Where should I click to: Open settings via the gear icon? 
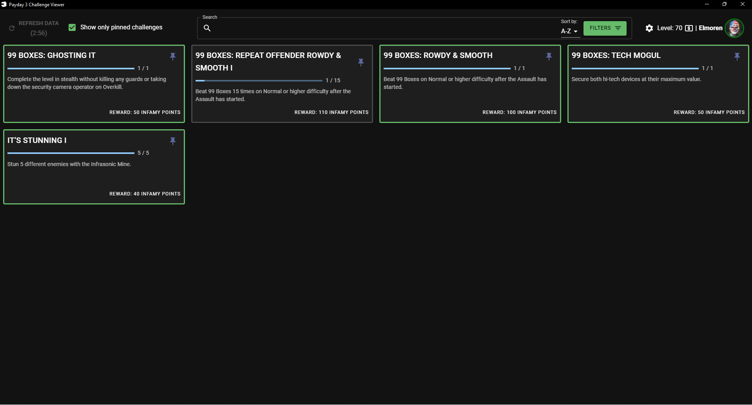649,28
